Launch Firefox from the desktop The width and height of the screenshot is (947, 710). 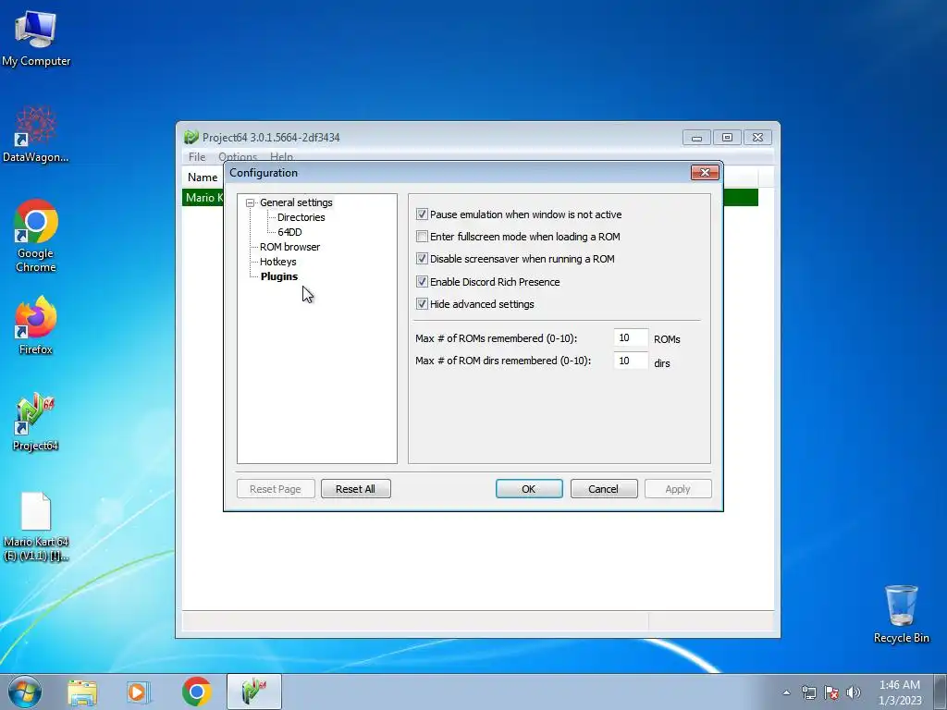[36, 324]
